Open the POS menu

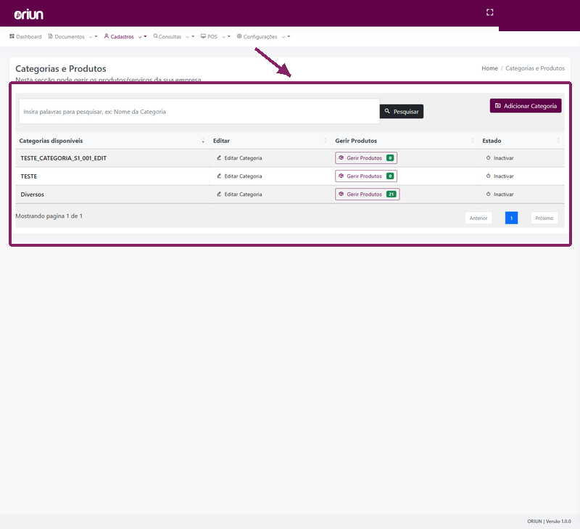coord(209,37)
